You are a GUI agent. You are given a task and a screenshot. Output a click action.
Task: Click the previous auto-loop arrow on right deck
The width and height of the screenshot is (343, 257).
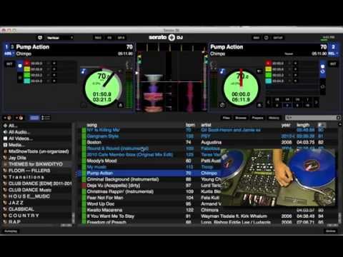pyautogui.click(x=268, y=102)
